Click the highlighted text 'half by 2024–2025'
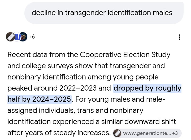The height and width of the screenshot is (140, 191). coord(39,99)
